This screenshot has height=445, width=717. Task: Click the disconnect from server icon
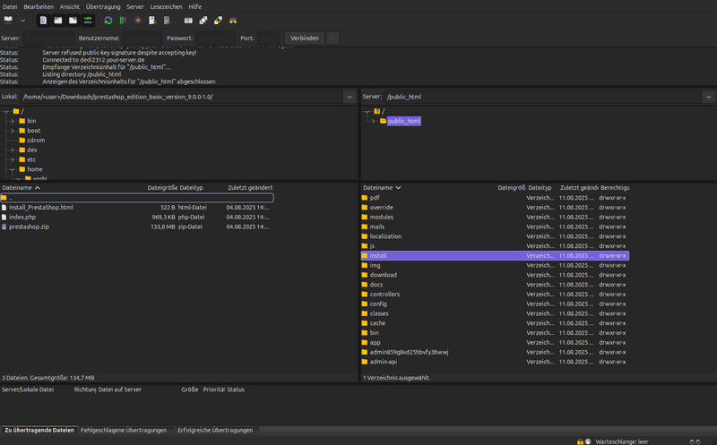click(153, 20)
